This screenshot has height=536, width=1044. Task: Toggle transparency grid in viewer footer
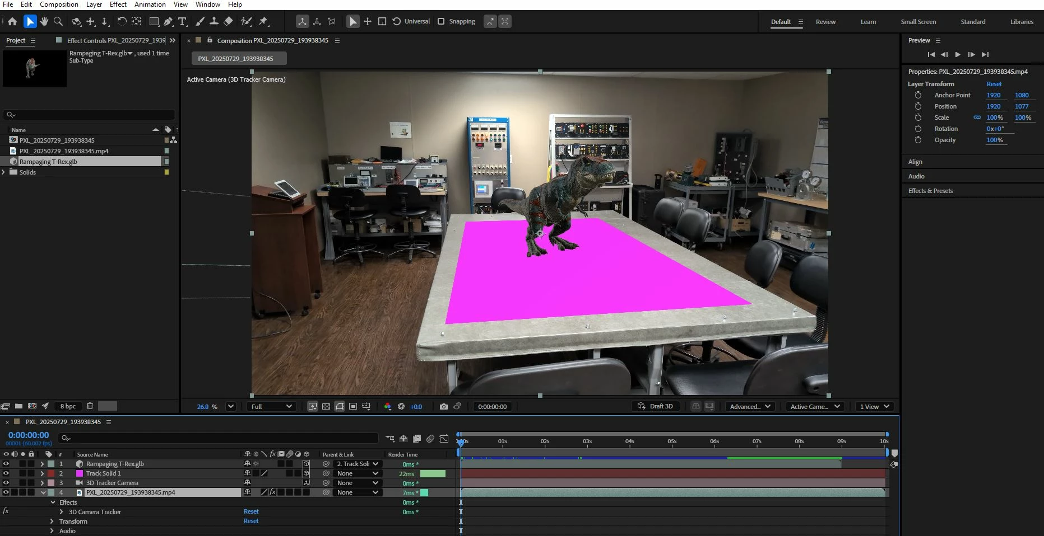tap(326, 407)
